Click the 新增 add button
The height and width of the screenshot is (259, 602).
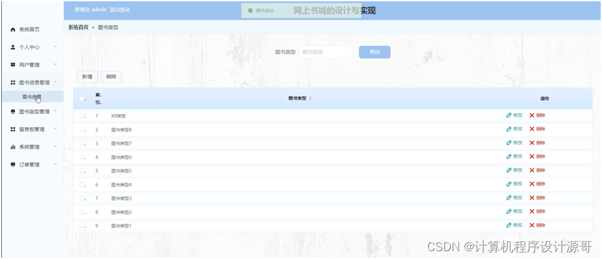(88, 77)
